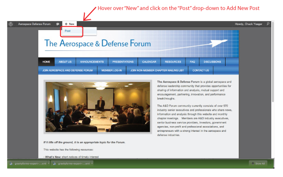Expand first gravityforms download arrow menu
The width and height of the screenshot is (283, 177).
click(x=49, y=163)
